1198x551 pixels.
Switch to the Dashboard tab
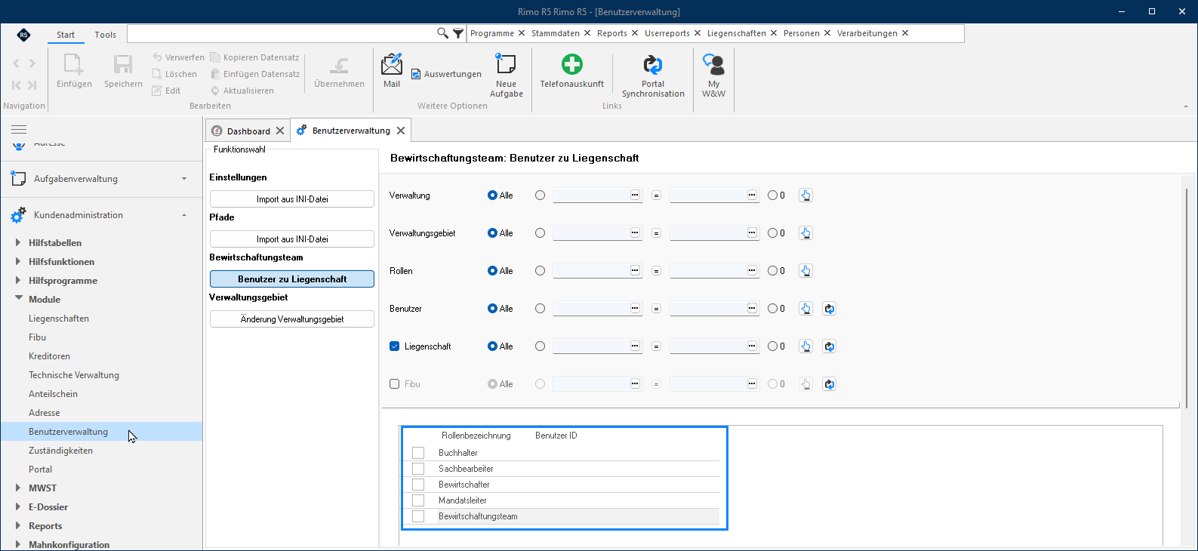click(248, 131)
